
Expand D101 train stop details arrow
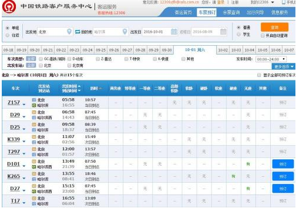coord(24,166)
